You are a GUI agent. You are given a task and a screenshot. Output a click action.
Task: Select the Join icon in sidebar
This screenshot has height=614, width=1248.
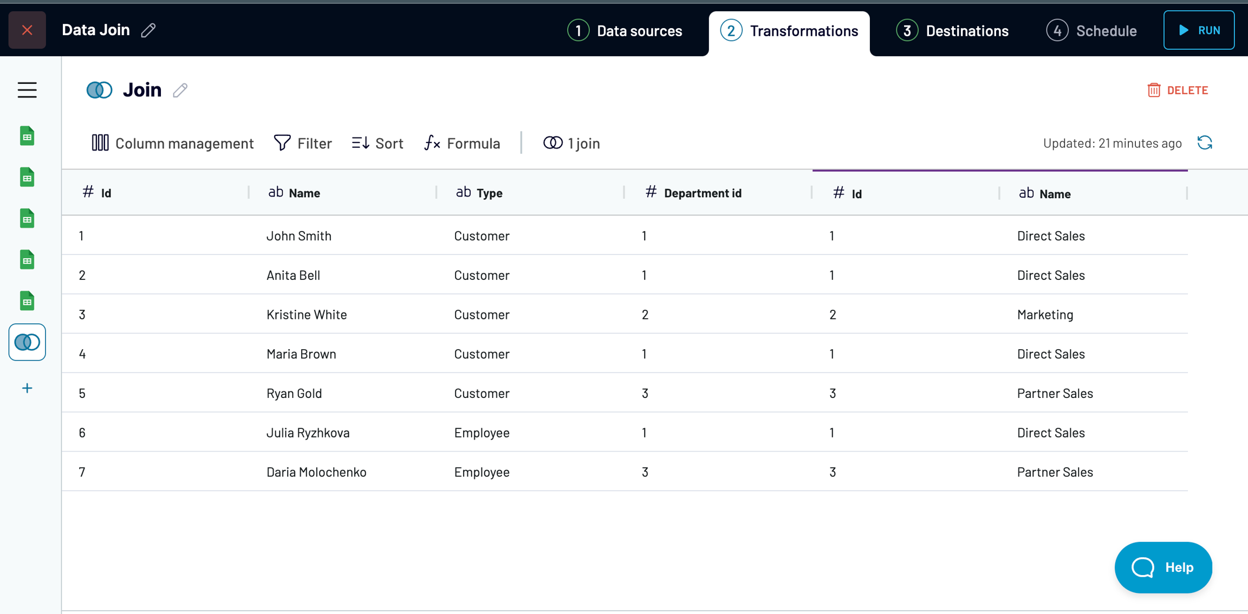pos(27,342)
